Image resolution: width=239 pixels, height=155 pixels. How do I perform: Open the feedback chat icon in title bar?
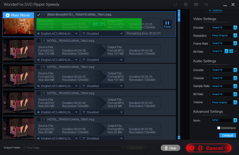pos(196,4)
